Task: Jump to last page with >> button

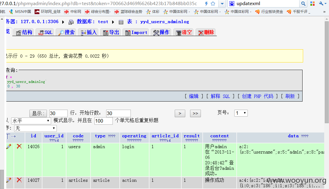Action: click(x=195, y=113)
